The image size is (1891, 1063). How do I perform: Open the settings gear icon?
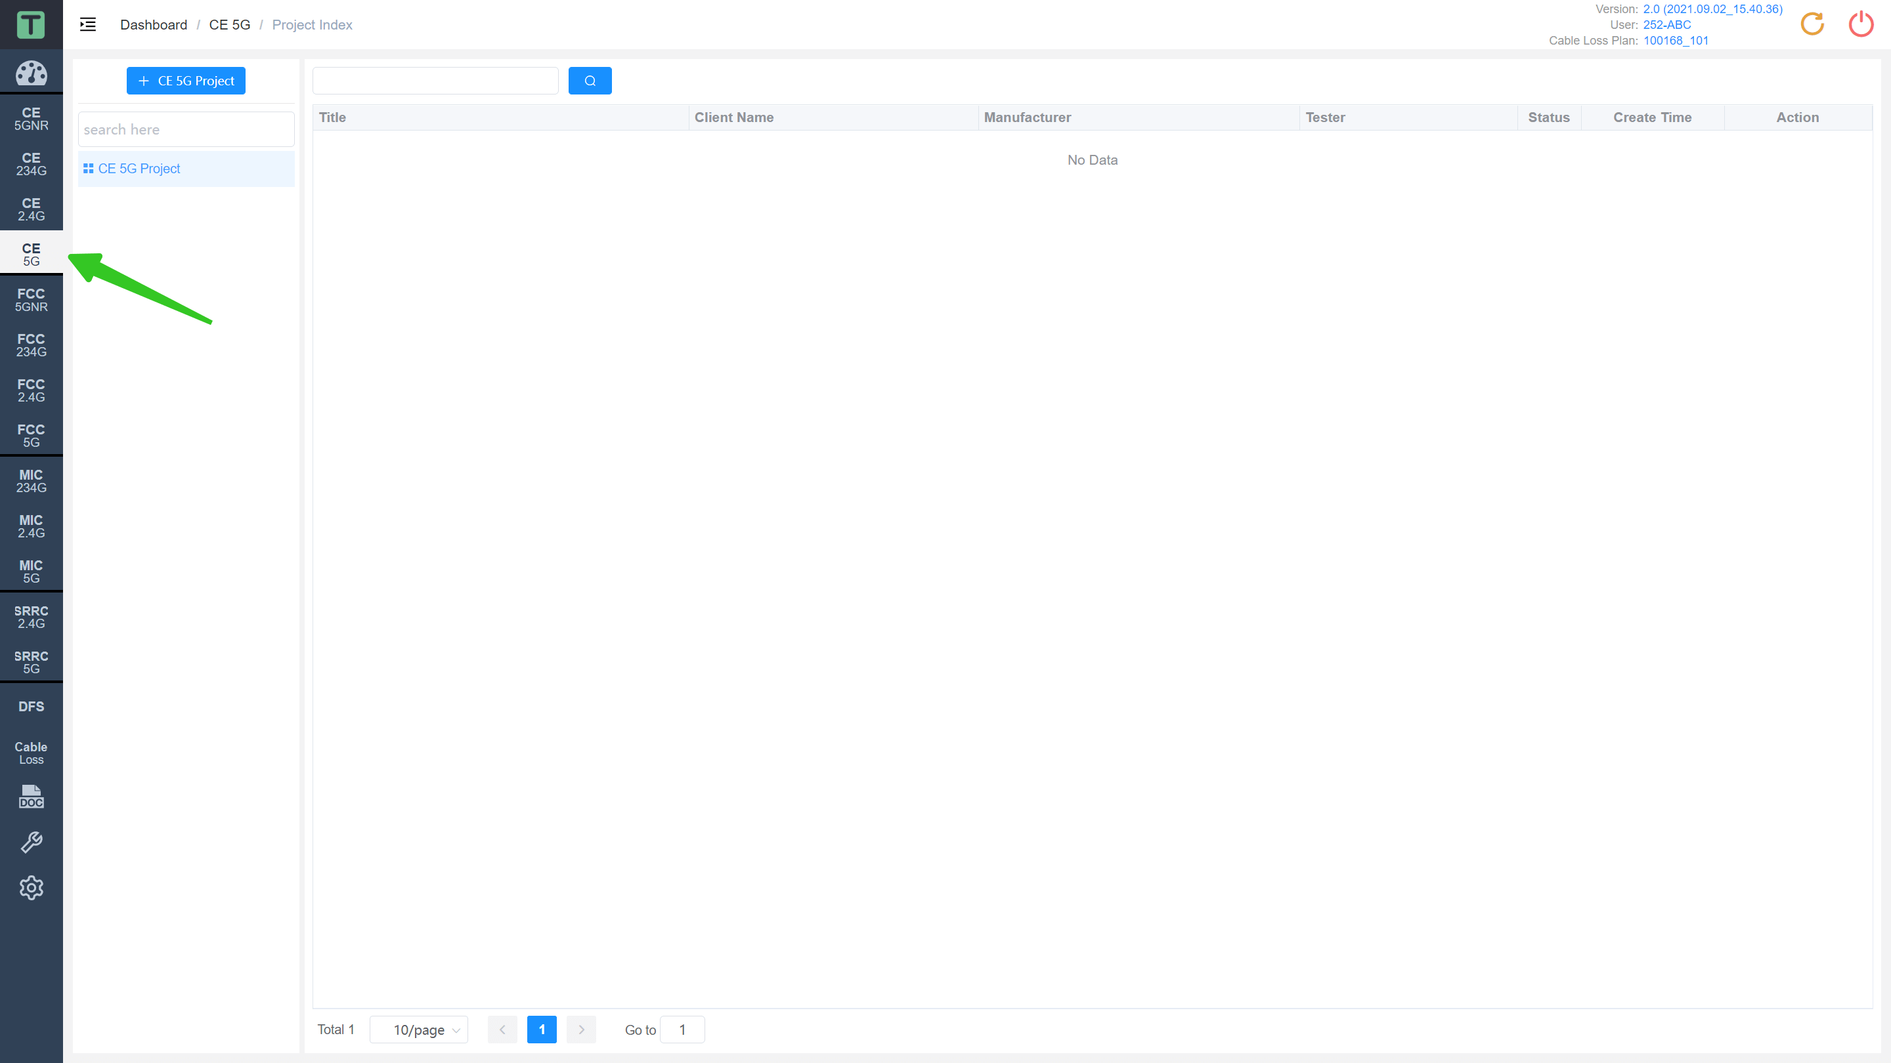(31, 888)
